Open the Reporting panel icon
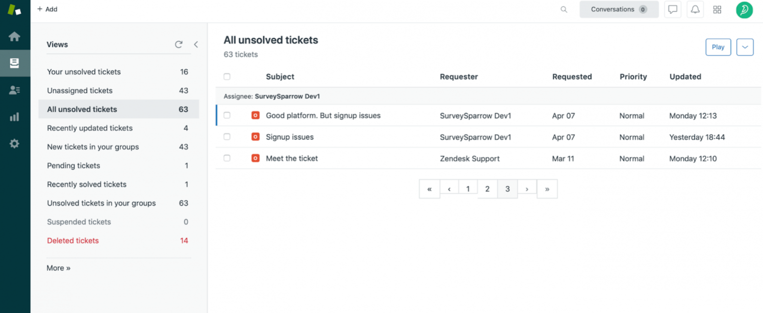763x313 pixels. tap(15, 117)
